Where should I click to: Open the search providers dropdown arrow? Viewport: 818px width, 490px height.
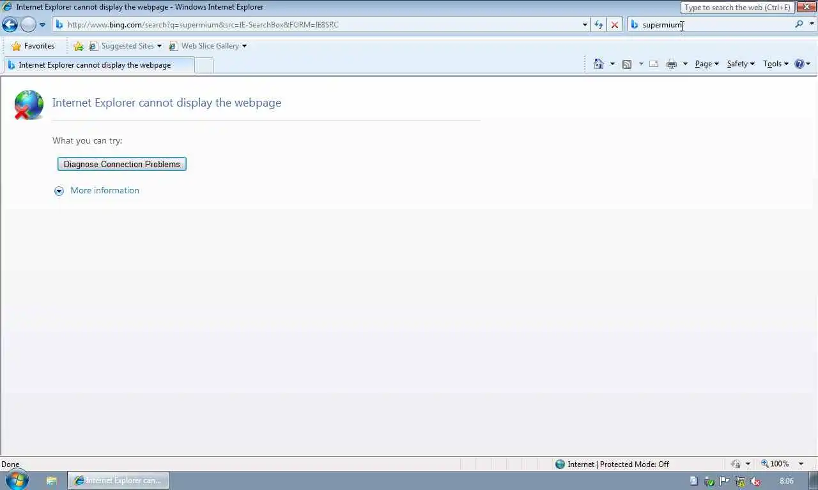point(812,24)
